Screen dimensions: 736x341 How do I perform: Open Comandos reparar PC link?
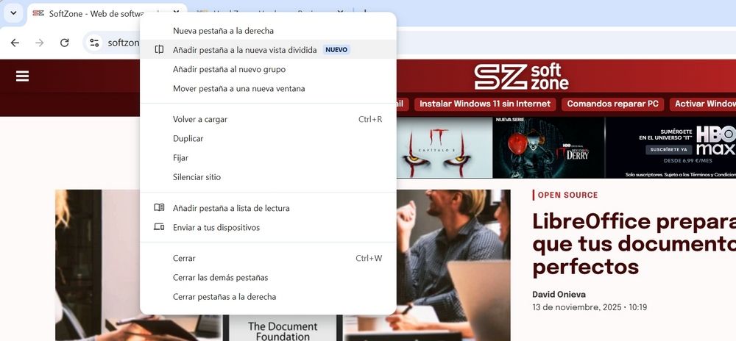coord(612,104)
